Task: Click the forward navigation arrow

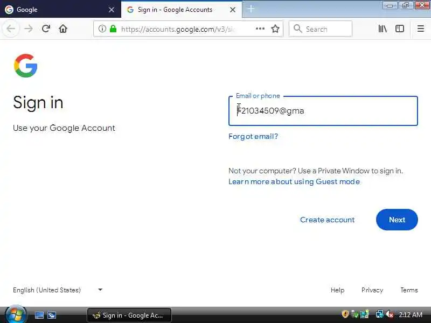Action: point(29,29)
